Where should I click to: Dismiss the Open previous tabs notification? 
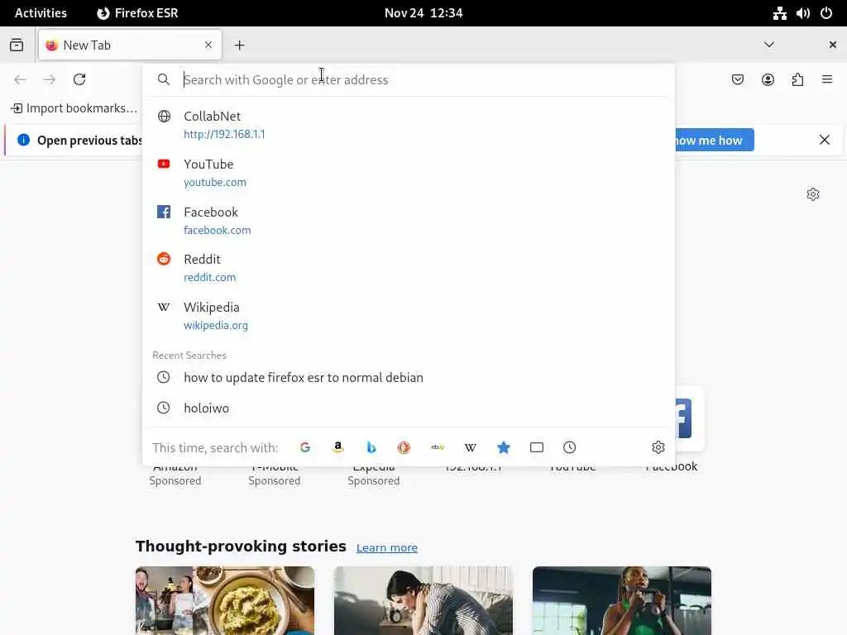(x=825, y=141)
